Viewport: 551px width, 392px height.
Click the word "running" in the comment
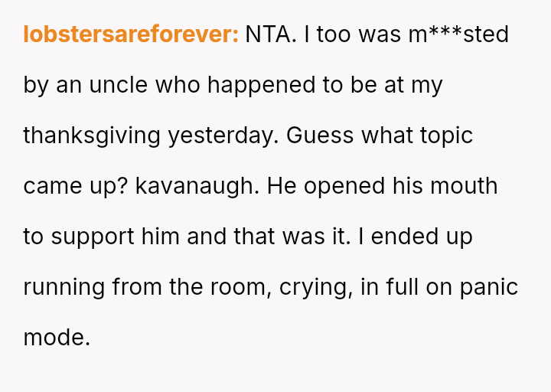pyautogui.click(x=64, y=287)
